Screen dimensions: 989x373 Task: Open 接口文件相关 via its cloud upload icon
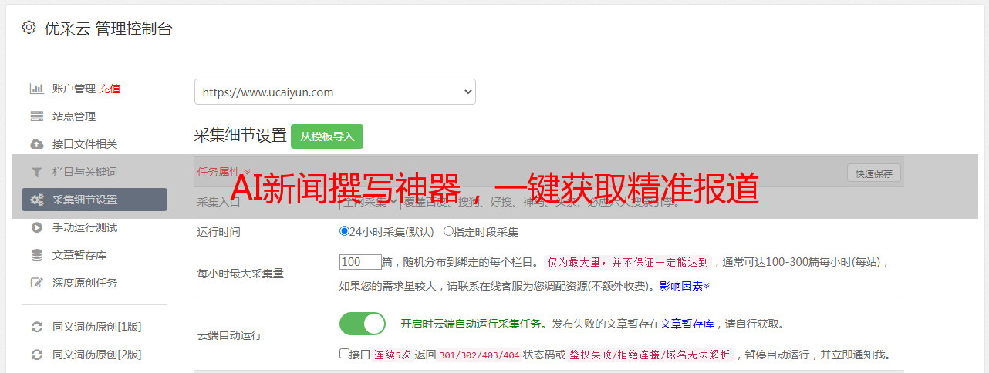click(36, 144)
